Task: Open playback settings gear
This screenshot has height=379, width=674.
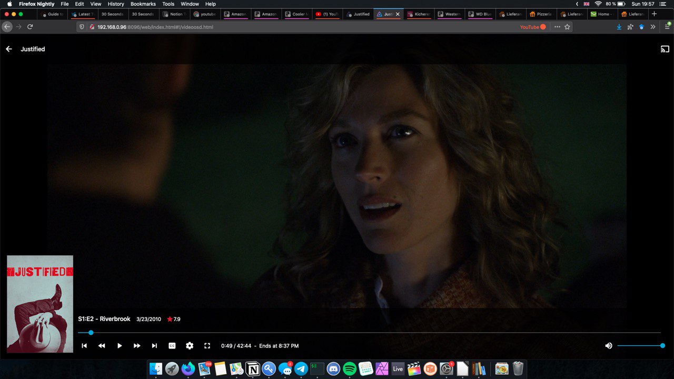Action: tap(190, 346)
